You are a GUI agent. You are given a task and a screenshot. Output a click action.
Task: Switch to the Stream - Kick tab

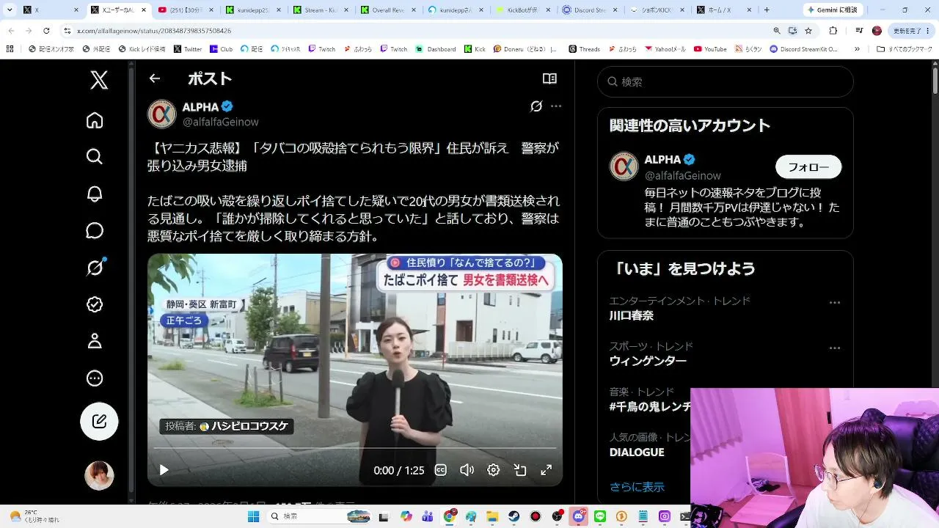point(321,10)
